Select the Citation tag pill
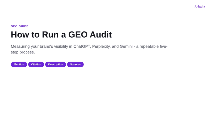The width and height of the screenshot is (216, 121). (36, 65)
